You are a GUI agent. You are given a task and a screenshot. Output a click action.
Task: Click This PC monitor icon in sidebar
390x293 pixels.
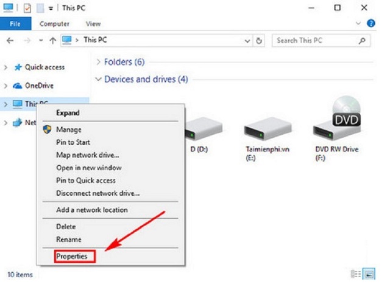coord(18,104)
